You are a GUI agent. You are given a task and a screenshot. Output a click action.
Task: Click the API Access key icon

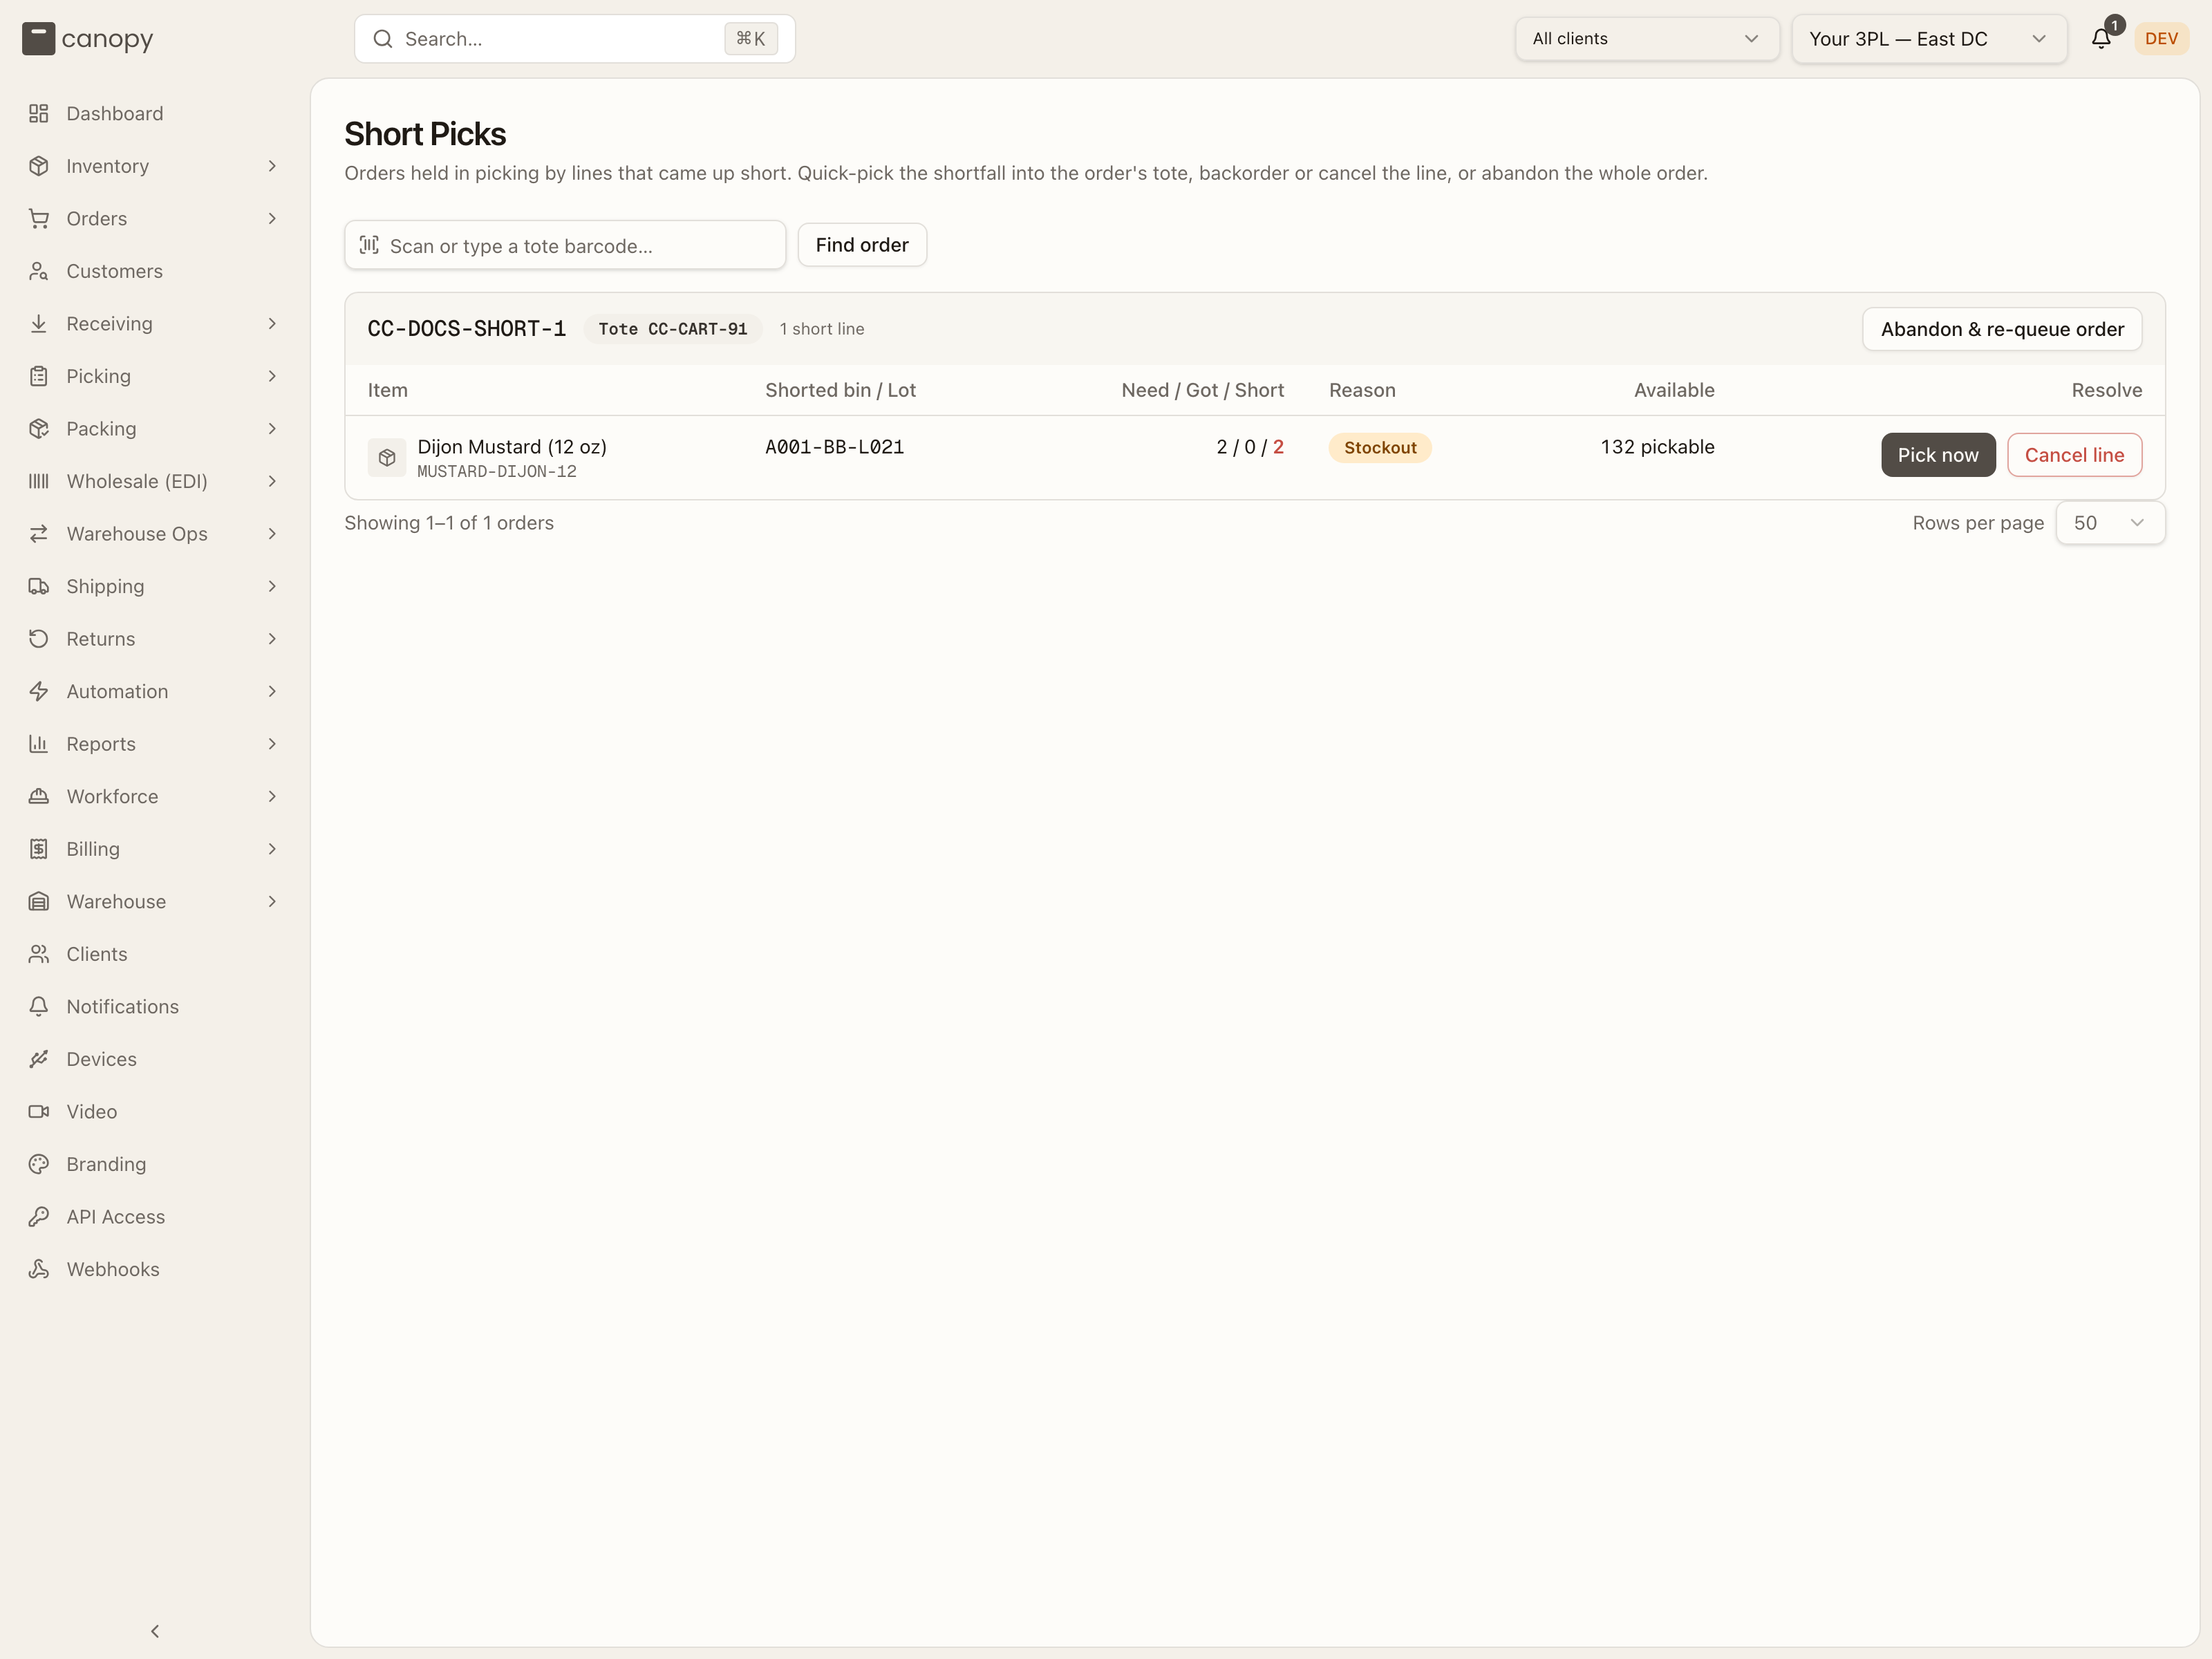coord(39,1217)
